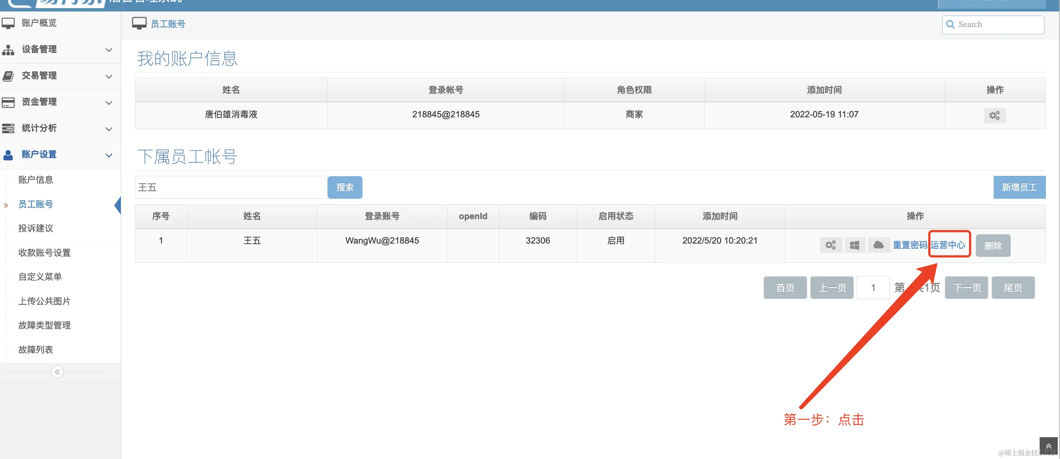Click the gear settings icon in 王五's row
Viewport: 1060px width, 459px height.
tap(831, 245)
